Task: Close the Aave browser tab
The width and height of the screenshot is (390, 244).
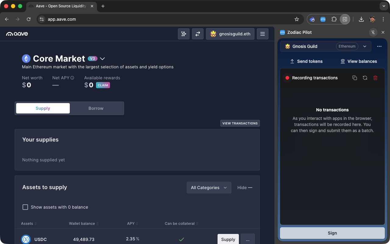Action: point(92,6)
